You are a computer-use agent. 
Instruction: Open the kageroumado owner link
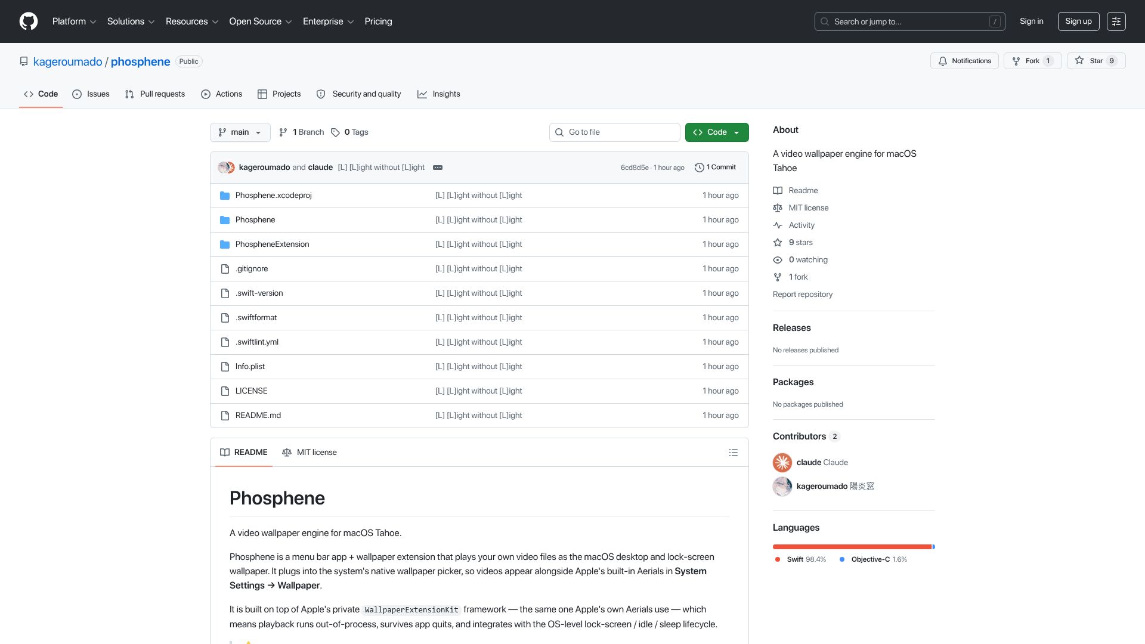pos(68,62)
